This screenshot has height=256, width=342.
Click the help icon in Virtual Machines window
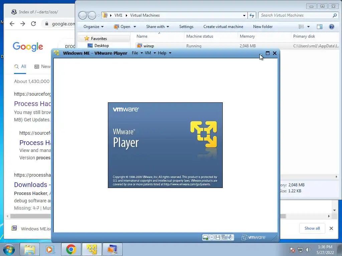[332, 27]
